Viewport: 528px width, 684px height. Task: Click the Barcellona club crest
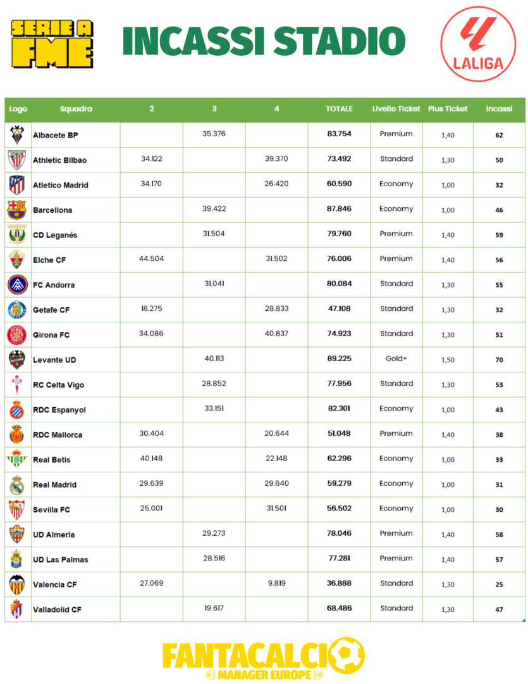point(17,210)
